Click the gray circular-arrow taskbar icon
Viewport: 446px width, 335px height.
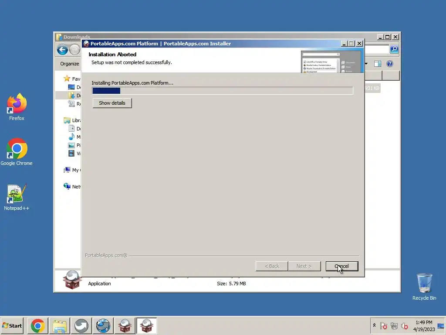pyautogui.click(x=81, y=325)
